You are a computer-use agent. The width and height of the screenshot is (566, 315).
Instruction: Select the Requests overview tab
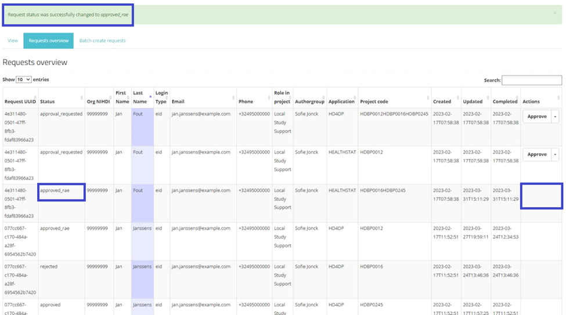(x=49, y=41)
